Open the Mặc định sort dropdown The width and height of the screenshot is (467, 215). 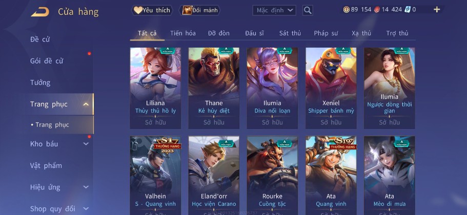click(274, 10)
